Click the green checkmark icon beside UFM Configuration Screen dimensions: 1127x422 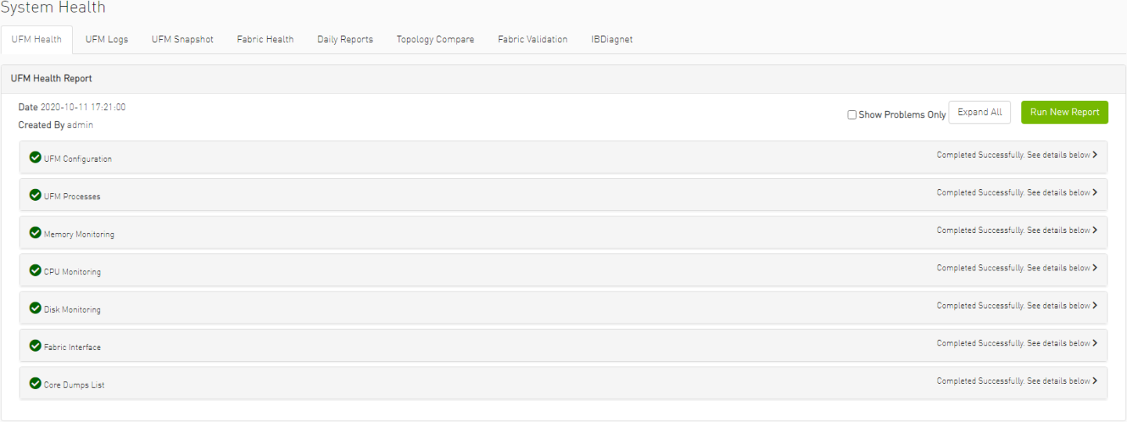click(x=35, y=157)
